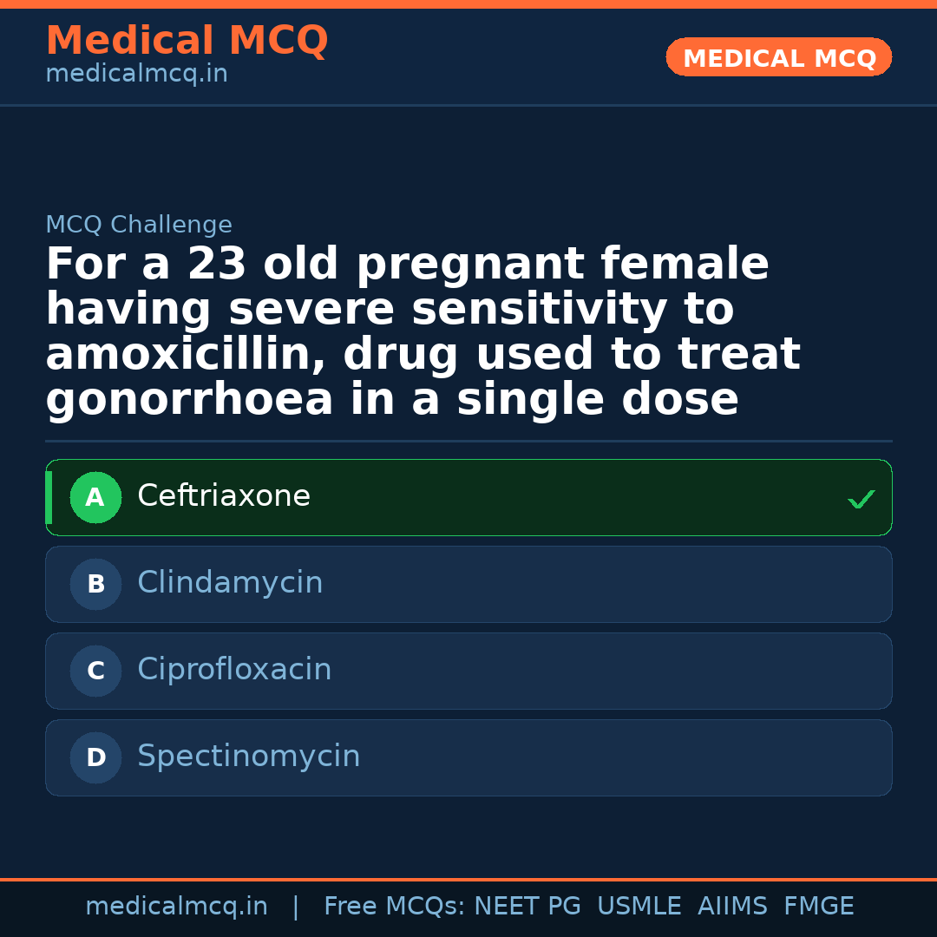Click the orange MEDICAL MCQ badge
This screenshot has height=937, width=937.
(x=778, y=57)
